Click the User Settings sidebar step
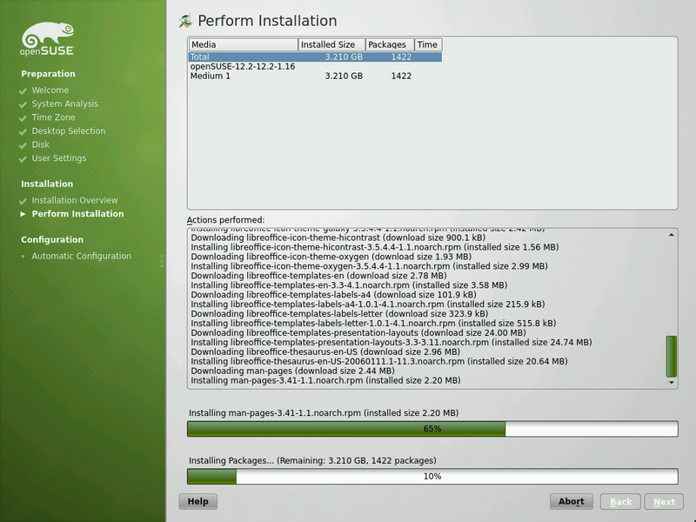This screenshot has width=696, height=522. [x=59, y=158]
